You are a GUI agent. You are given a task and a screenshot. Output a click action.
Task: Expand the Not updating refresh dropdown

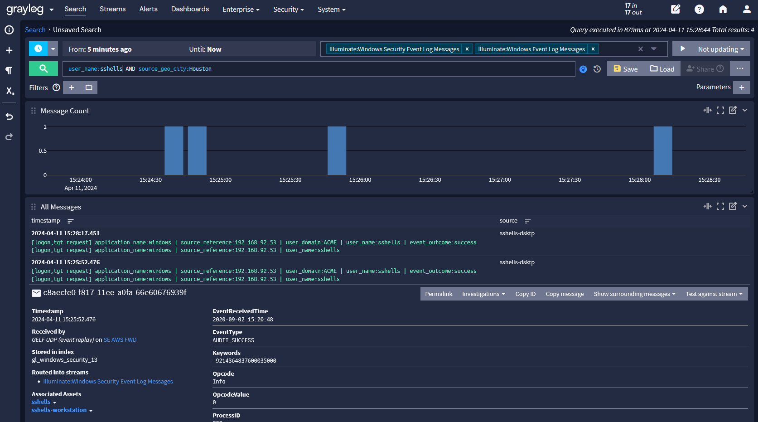coord(721,49)
